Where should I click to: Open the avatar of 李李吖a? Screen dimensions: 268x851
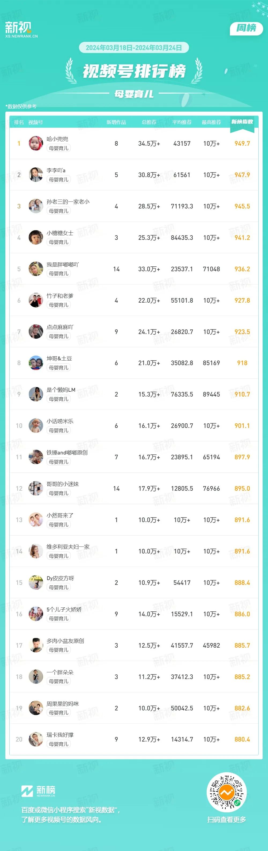pos(36,175)
